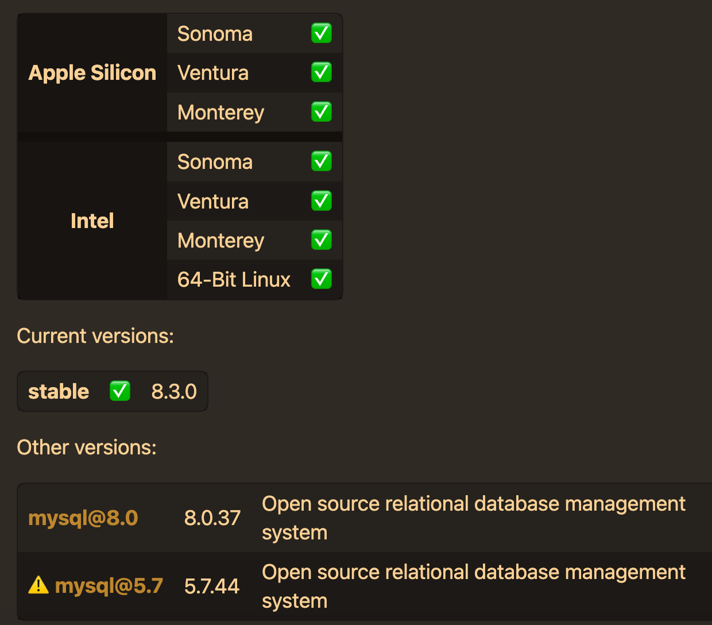This screenshot has height=625, width=712.
Task: Open the mysql@5.7 formula link
Action: pos(109,586)
